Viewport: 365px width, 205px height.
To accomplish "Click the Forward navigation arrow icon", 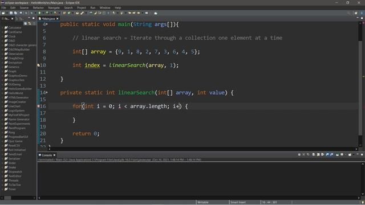I will point(147,13).
